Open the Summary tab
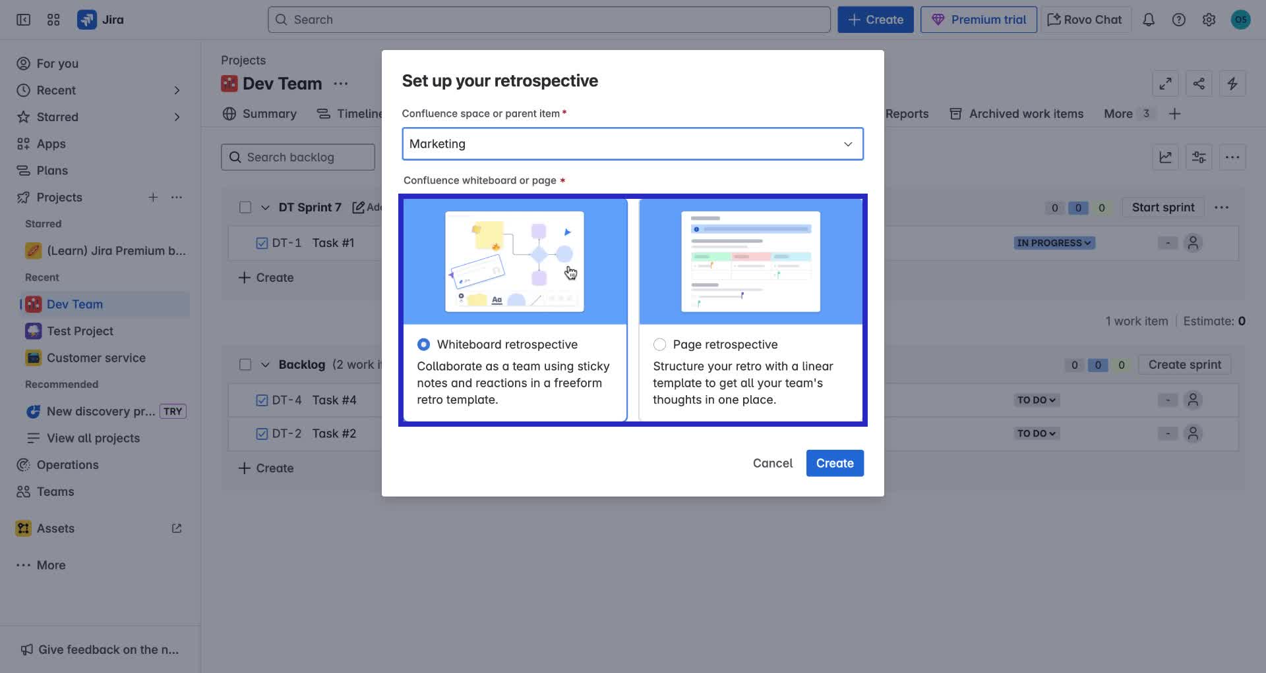 pos(268,113)
